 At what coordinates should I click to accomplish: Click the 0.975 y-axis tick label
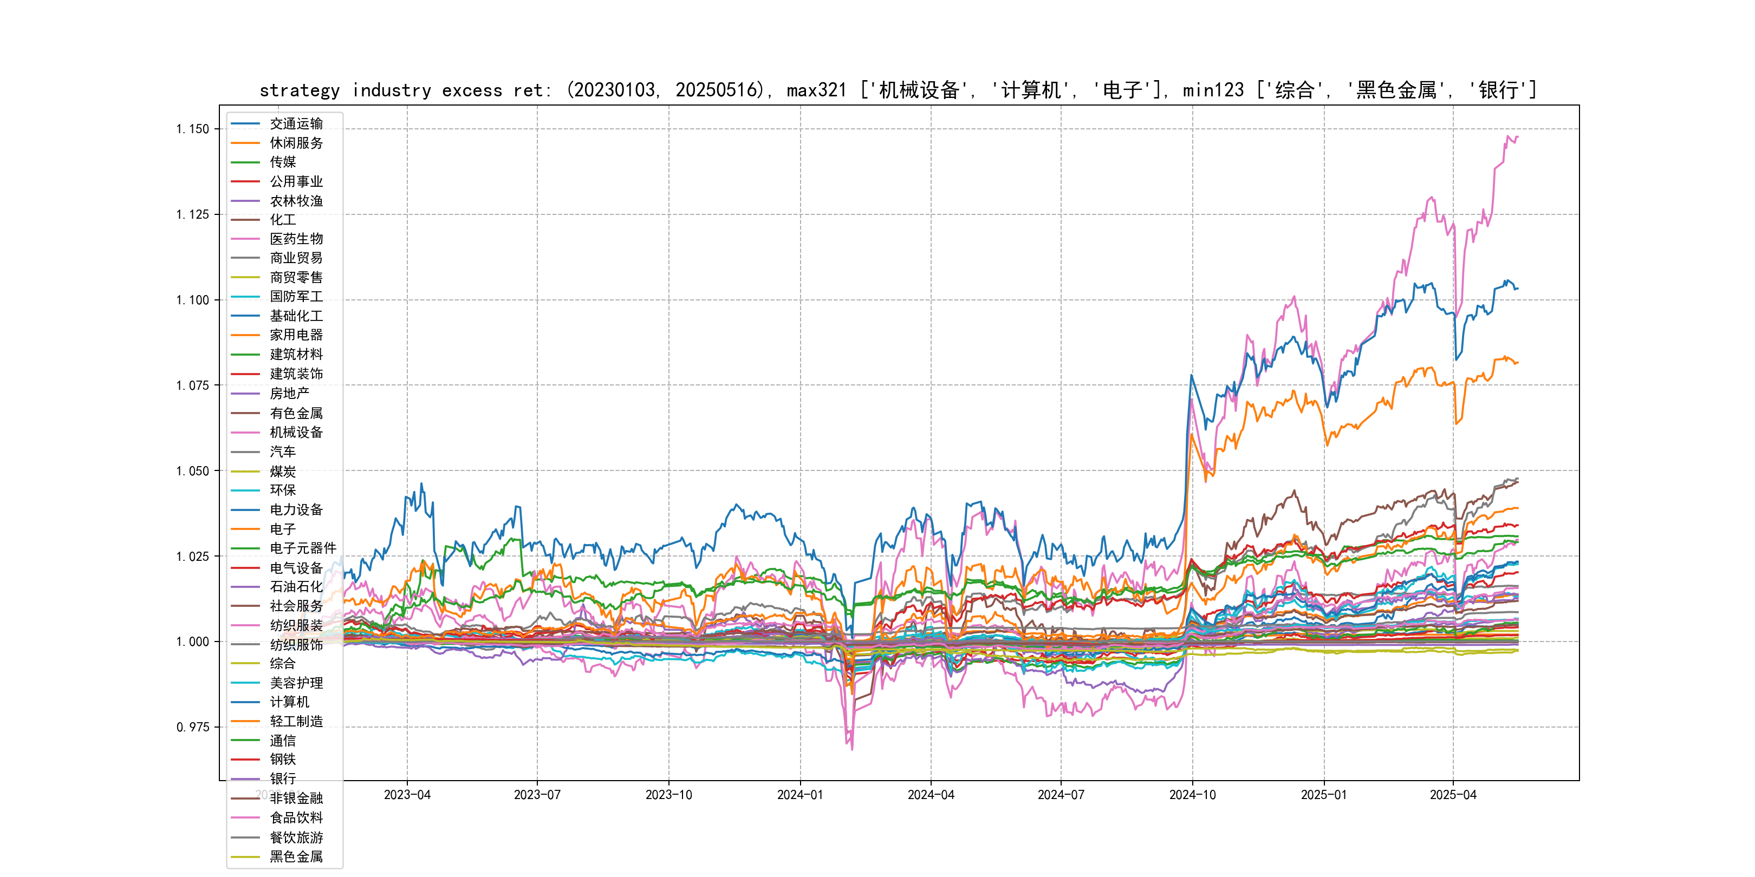192,727
